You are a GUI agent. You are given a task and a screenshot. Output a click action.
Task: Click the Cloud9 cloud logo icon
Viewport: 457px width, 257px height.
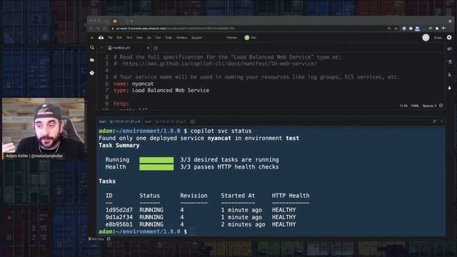(x=101, y=38)
